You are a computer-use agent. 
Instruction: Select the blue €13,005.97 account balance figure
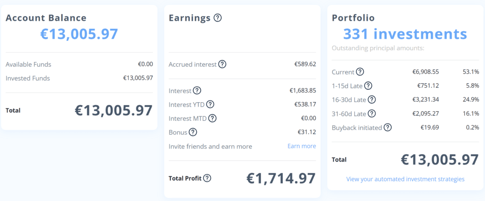(x=79, y=34)
